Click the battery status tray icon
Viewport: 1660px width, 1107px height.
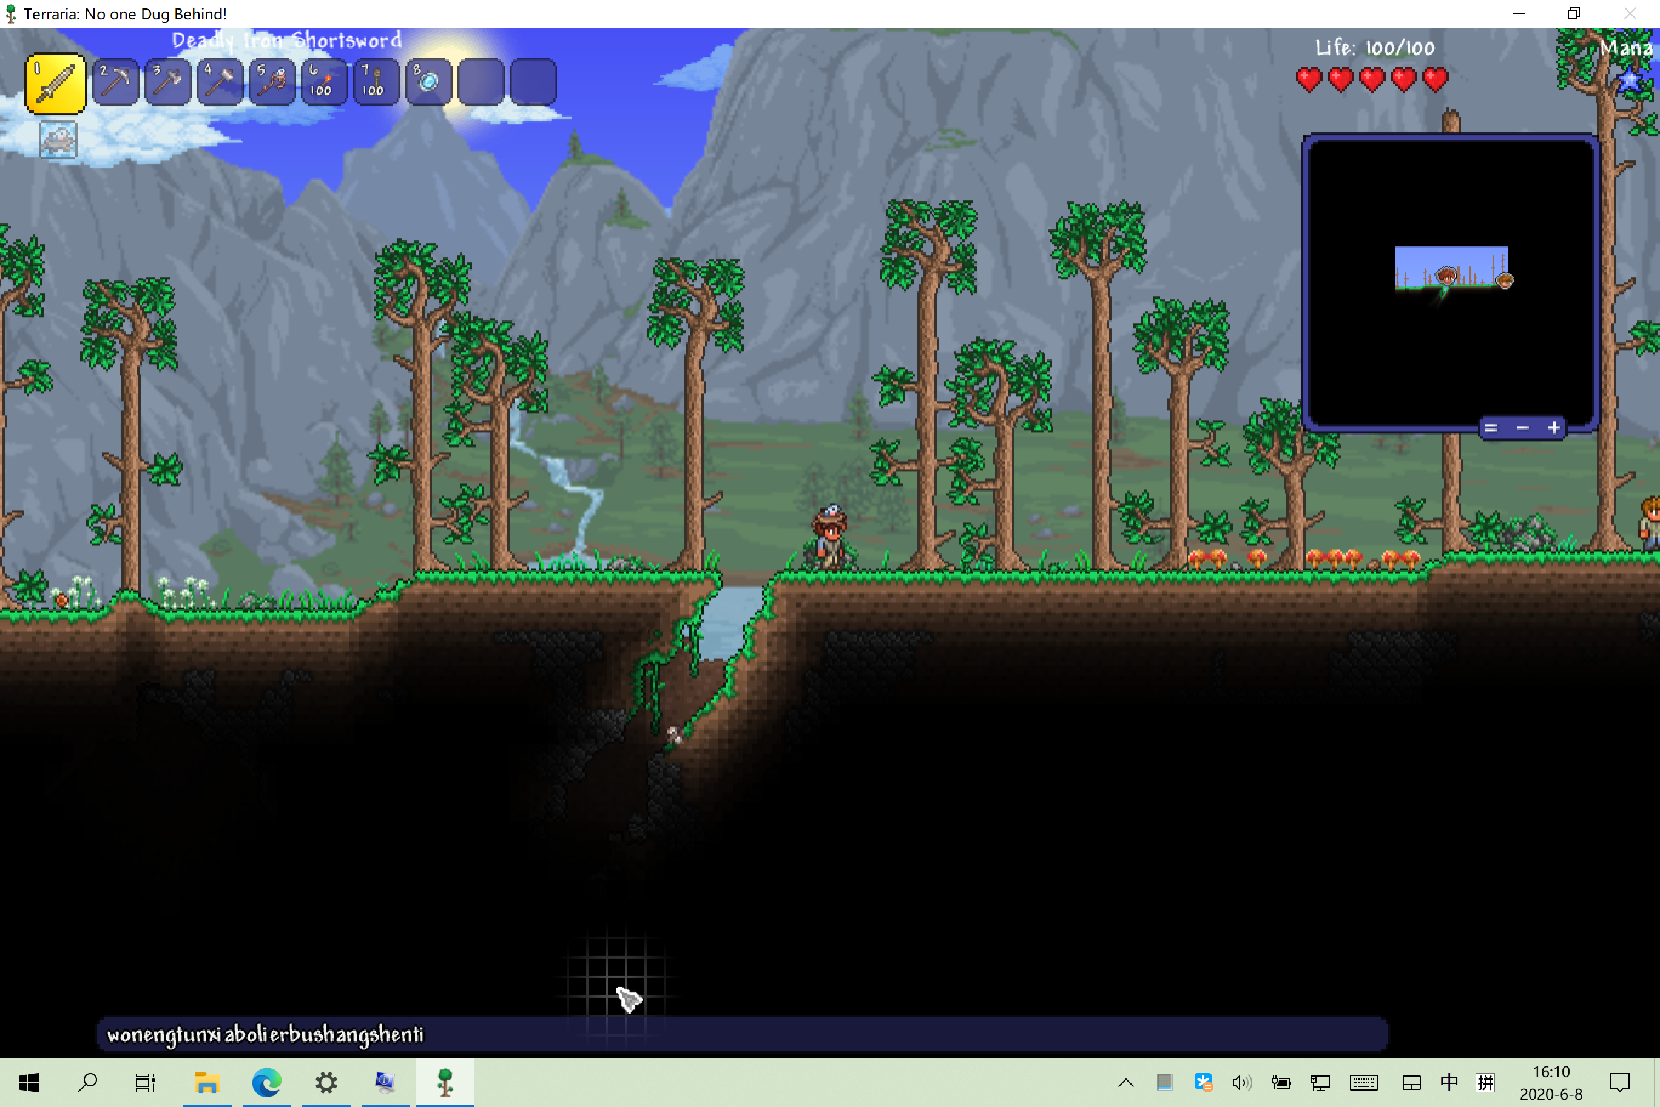[1280, 1082]
